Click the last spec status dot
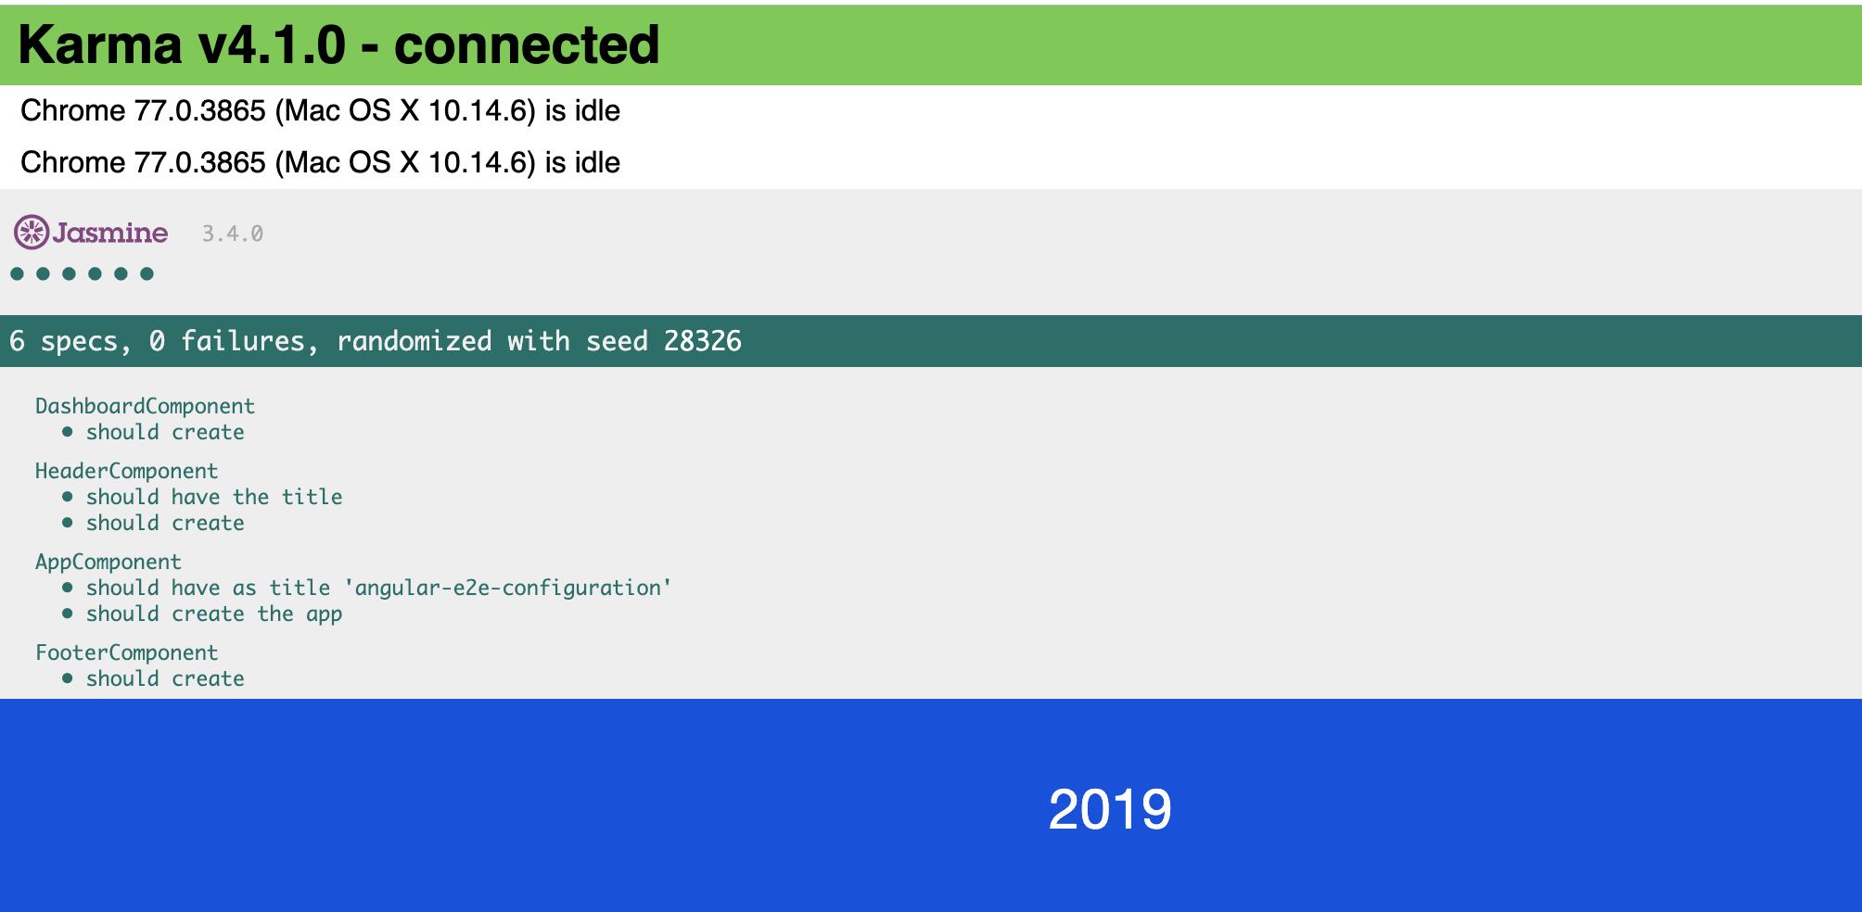Viewport: 1862px width, 912px height. click(147, 273)
